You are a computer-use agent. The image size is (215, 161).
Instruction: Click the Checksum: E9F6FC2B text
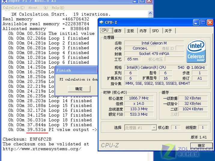pos(27,139)
